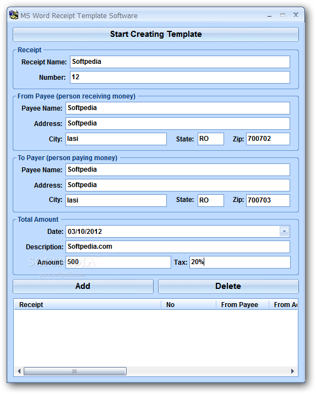Click the horizontal scrollbar left arrow
Screen dimensions: 316x394
pos(19,371)
